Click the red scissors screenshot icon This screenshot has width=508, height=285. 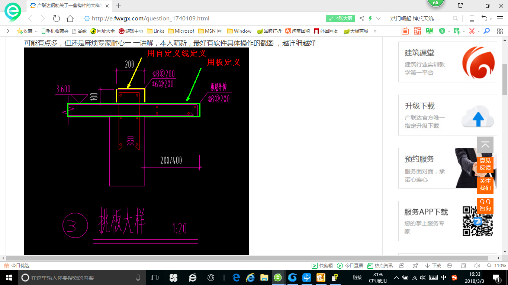coord(472,31)
